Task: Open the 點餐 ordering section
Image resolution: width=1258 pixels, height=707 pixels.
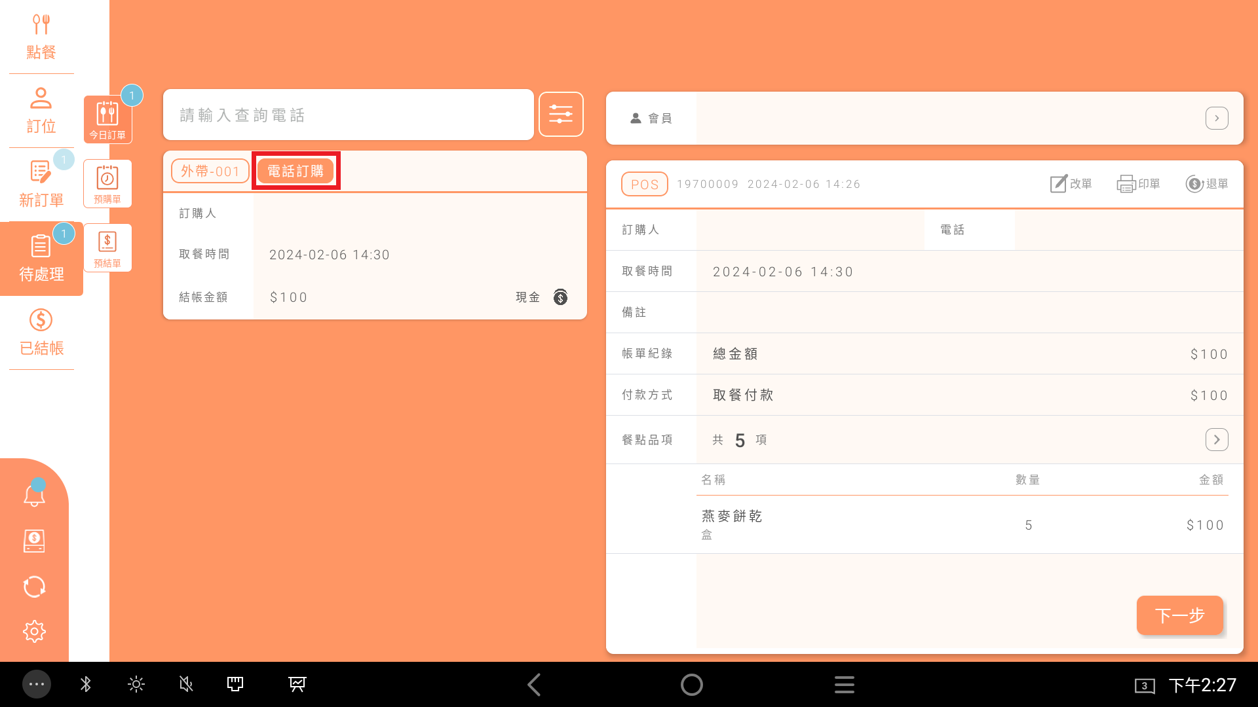Action: coord(41,37)
